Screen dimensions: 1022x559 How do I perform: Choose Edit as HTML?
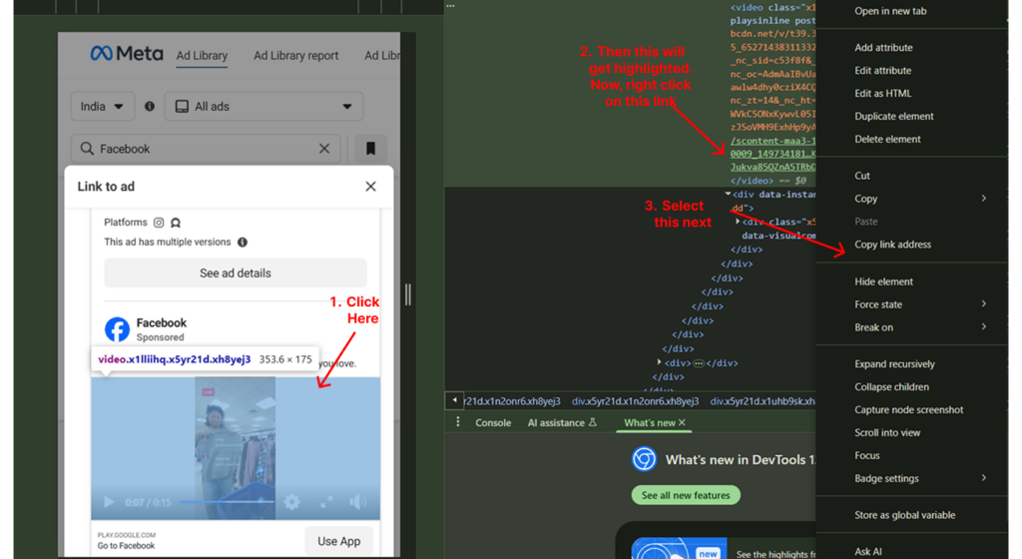882,93
